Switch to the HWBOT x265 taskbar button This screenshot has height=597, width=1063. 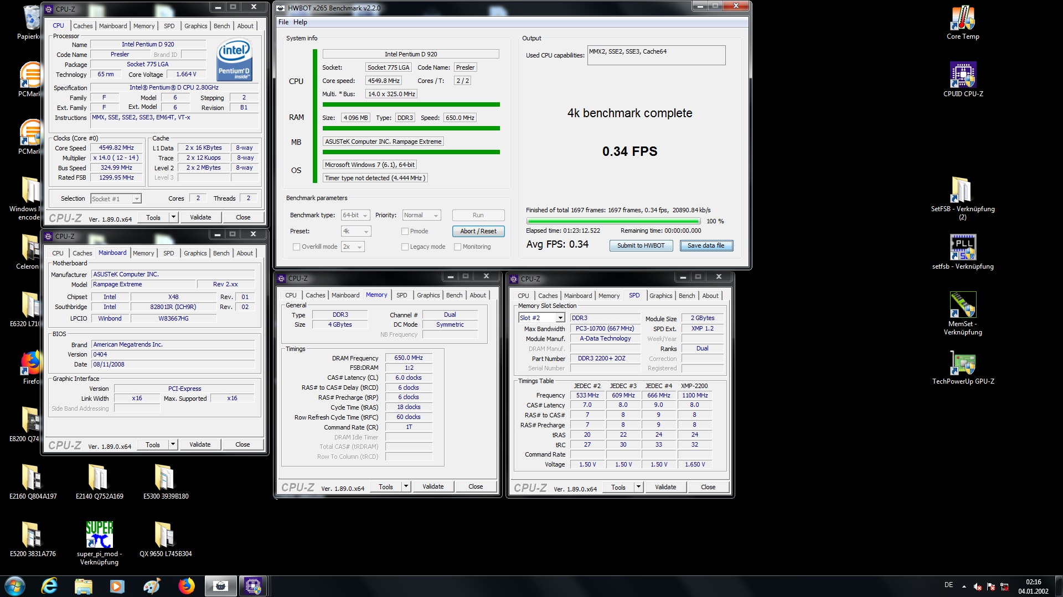tap(220, 586)
